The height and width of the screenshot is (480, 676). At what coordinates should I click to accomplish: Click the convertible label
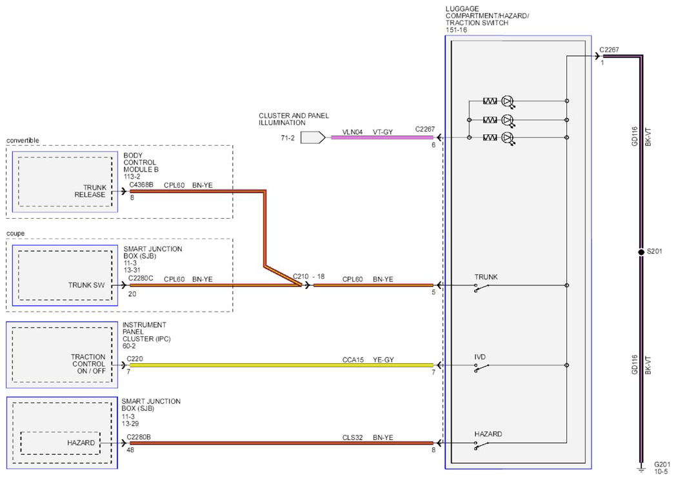(23, 140)
